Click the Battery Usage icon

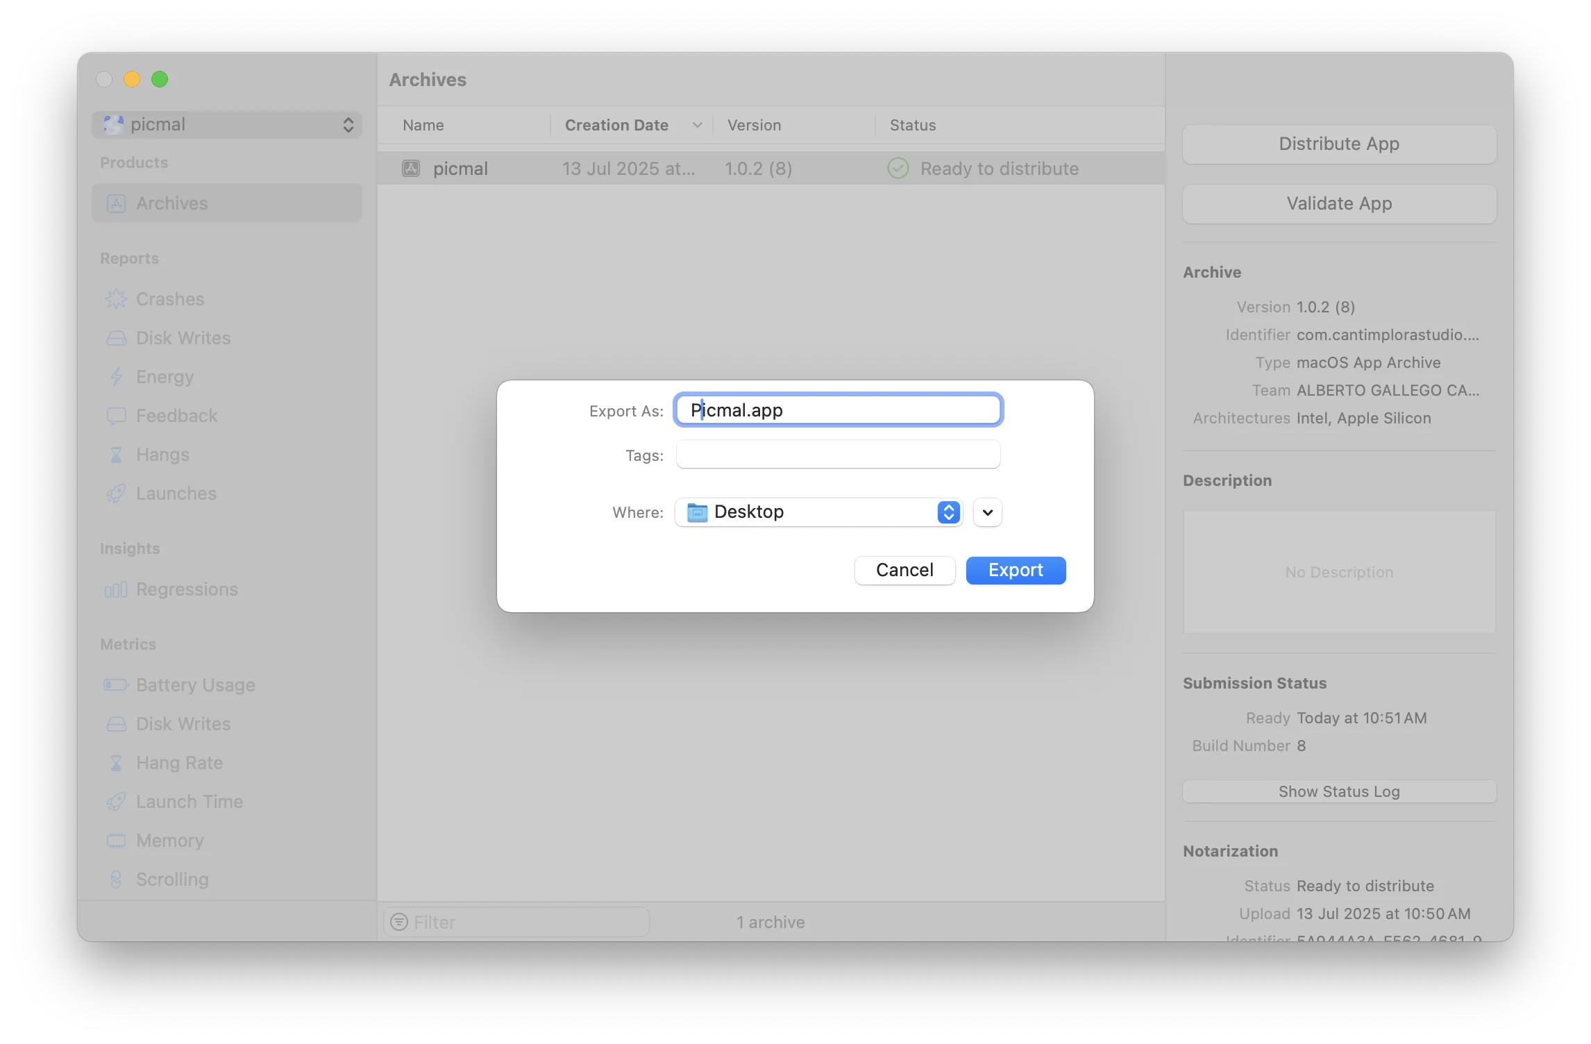point(116,685)
